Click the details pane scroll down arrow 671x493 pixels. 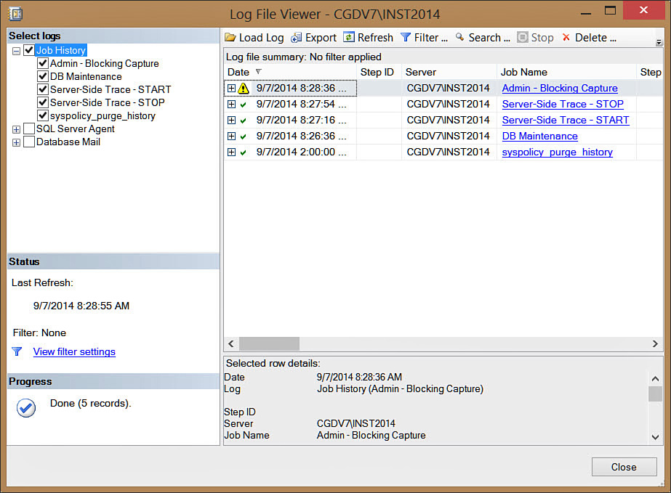point(655,437)
